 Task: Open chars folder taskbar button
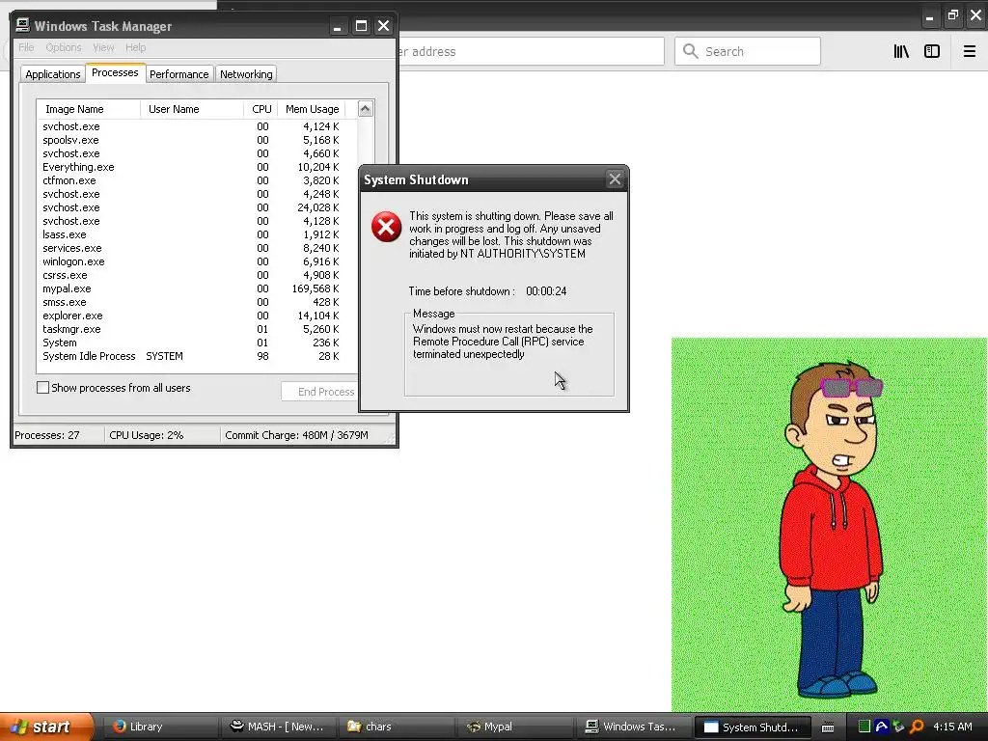(x=398, y=727)
